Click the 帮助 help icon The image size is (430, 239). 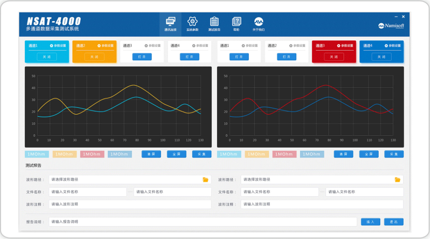coord(236,23)
